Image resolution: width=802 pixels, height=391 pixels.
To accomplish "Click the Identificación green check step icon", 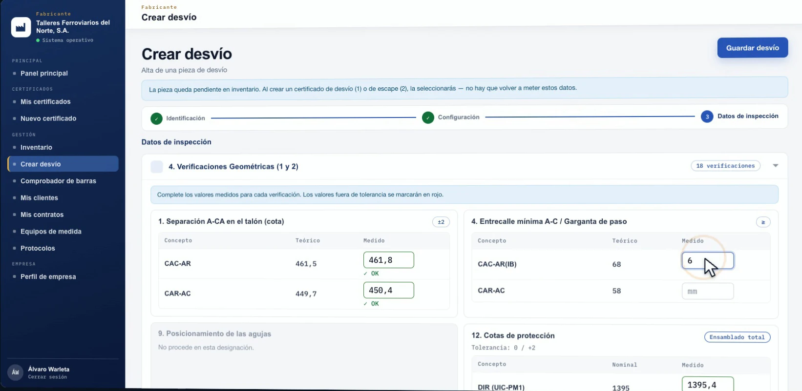I will 156,118.
